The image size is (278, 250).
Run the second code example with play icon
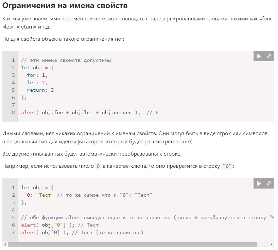tap(259, 183)
